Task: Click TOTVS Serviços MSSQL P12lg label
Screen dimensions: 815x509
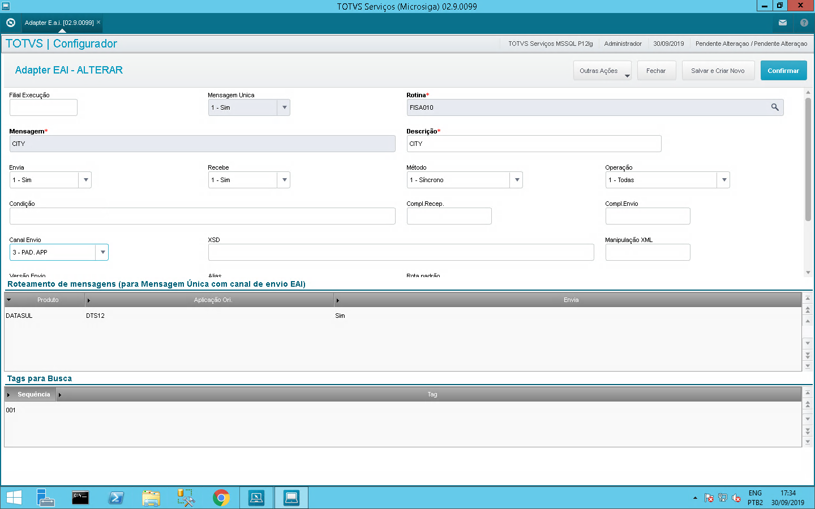Action: 550,44
